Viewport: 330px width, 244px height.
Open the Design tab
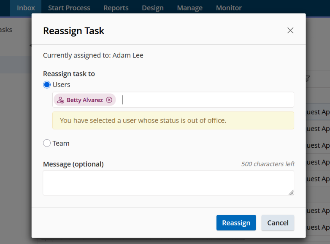click(153, 8)
